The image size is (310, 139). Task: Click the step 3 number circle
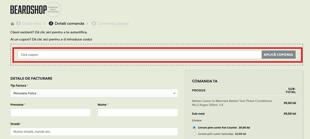tap(94, 23)
